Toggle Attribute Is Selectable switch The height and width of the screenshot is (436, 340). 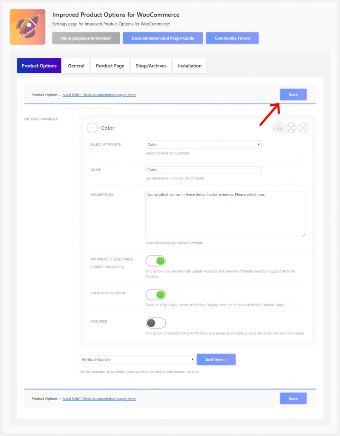point(156,261)
